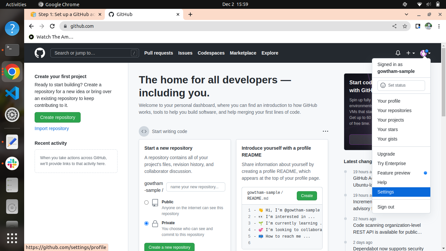Select Your repositories from the menu

click(394, 110)
